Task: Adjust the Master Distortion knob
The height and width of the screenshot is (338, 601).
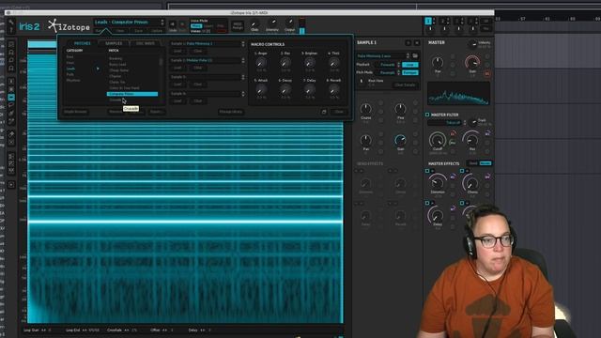Action: (438, 182)
